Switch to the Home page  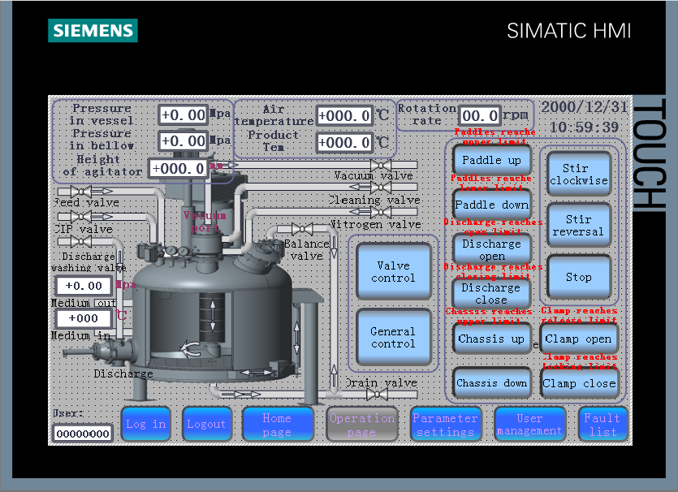tap(278, 423)
